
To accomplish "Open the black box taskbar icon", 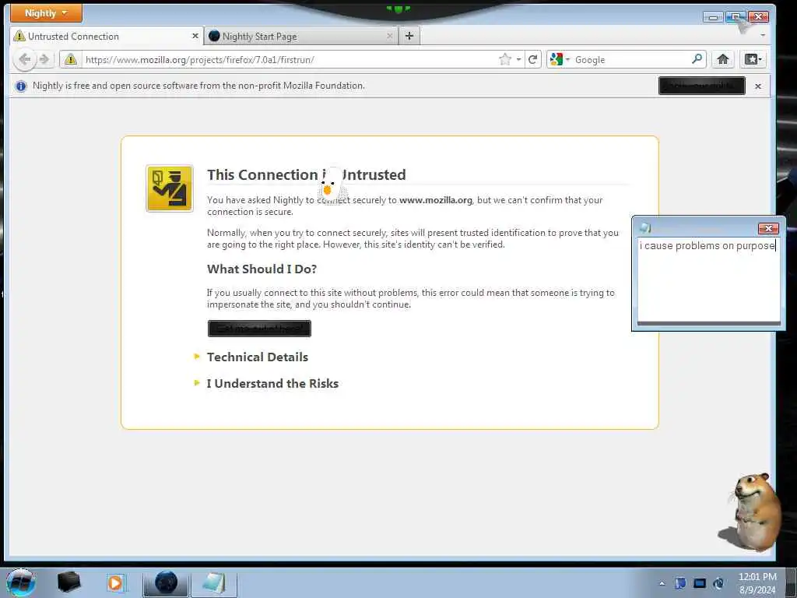I will pyautogui.click(x=68, y=582).
